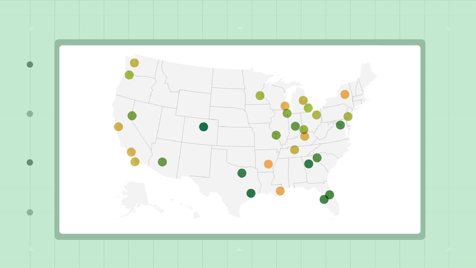Click the dark green marker near Washington DC
Image resolution: width=476 pixels, height=268 pixels.
(x=340, y=125)
